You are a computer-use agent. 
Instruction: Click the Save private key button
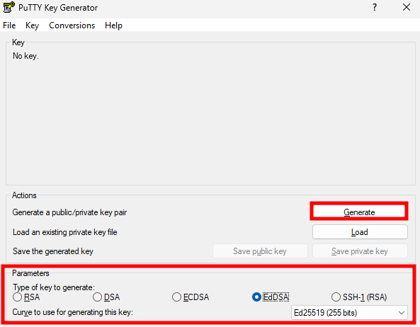pos(360,251)
